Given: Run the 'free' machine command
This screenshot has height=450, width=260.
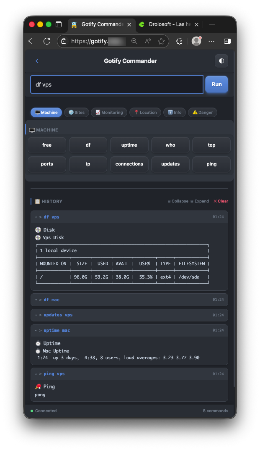Looking at the screenshot, I should (x=47, y=145).
